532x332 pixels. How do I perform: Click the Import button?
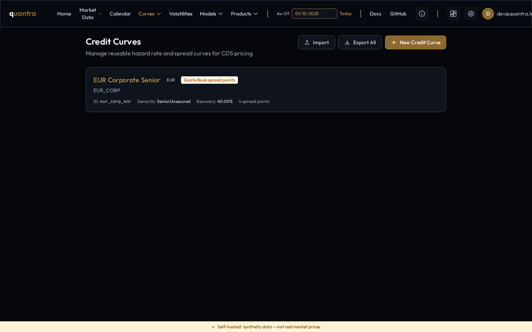tap(316, 42)
